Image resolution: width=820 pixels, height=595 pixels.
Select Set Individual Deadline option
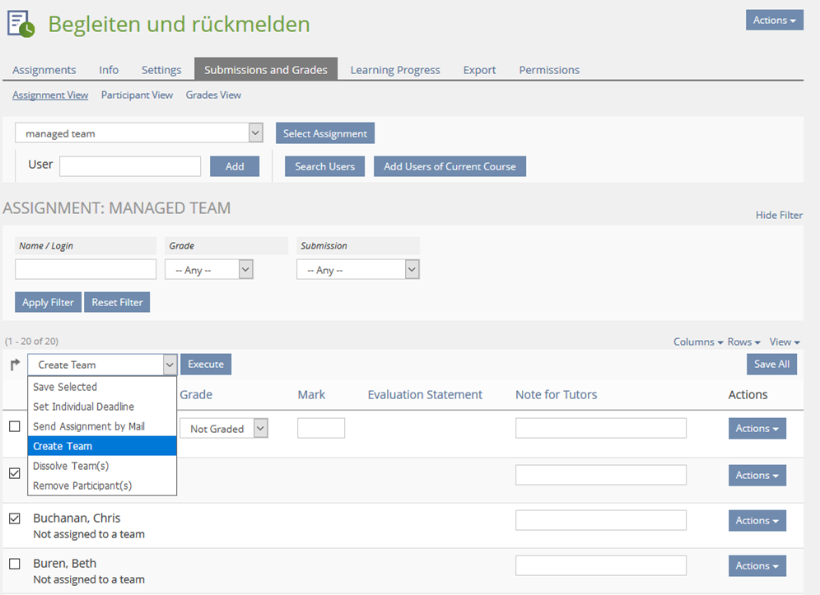(83, 407)
